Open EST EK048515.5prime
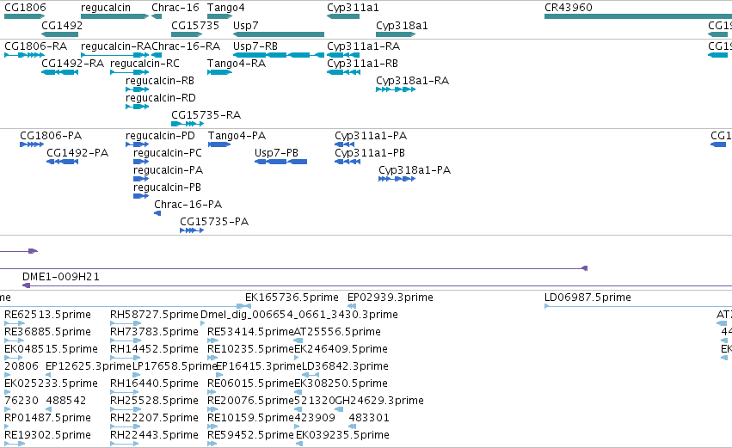The image size is (732, 448). [x=52, y=349]
